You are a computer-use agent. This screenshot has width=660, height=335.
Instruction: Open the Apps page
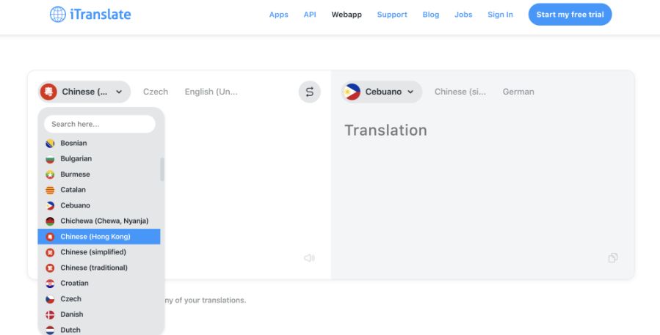tap(279, 14)
